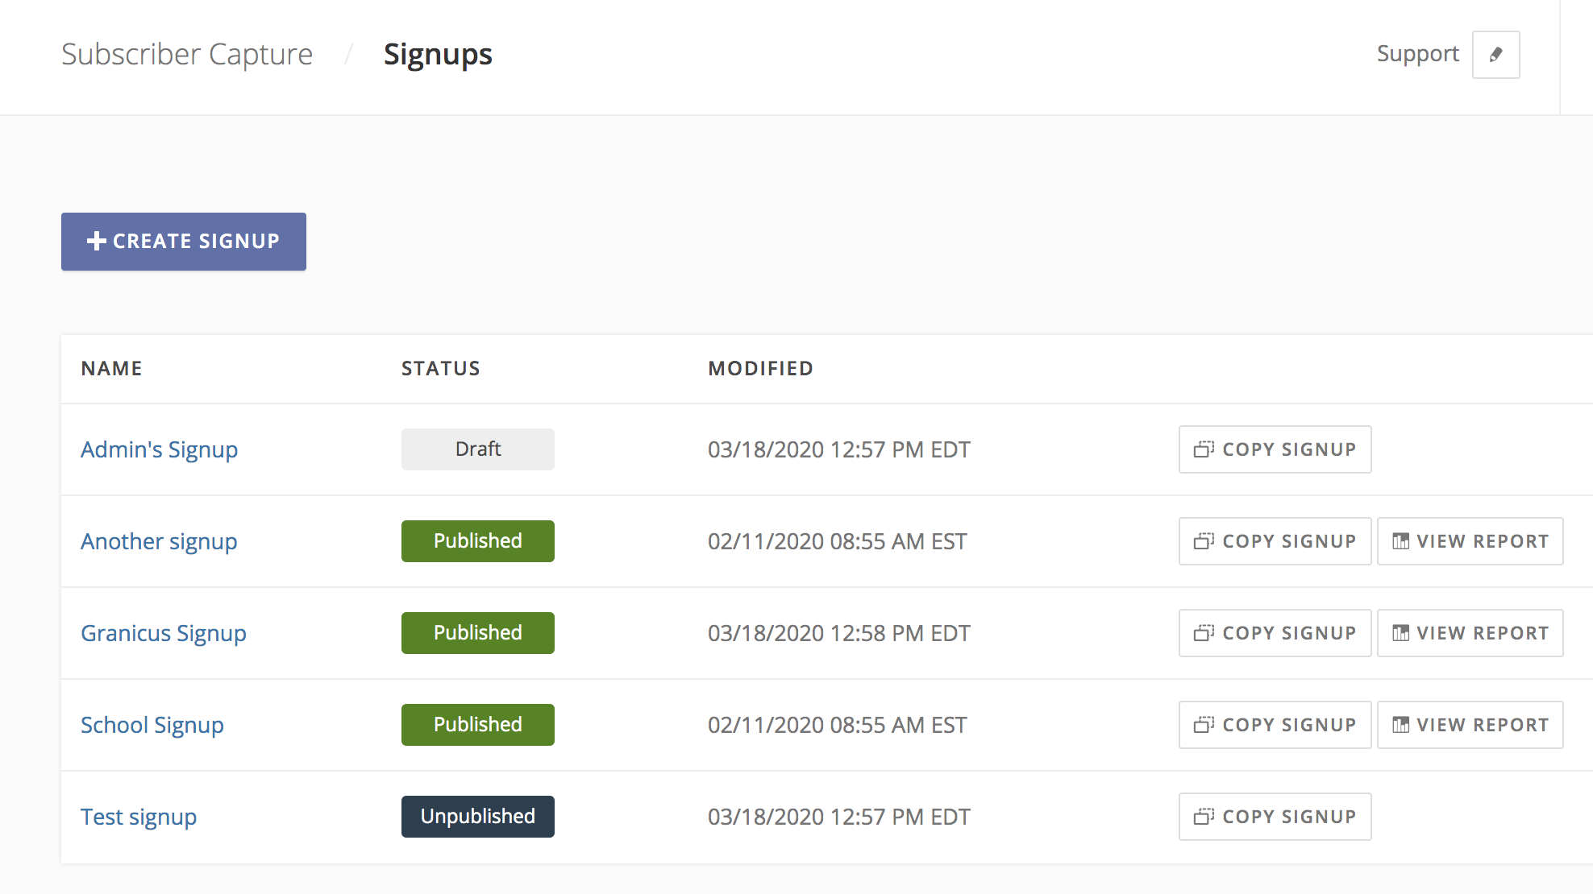Click the View Report button for School Signup

1470,725
